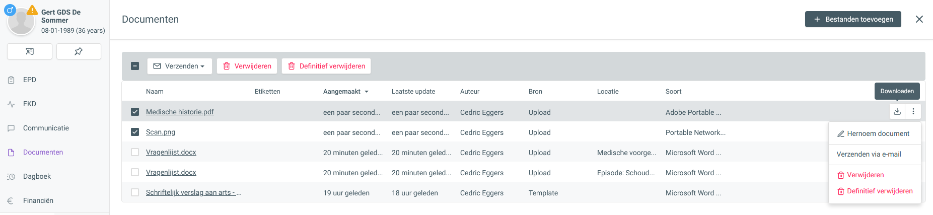Expand the Verzenden dropdown
The image size is (933, 215).
[x=180, y=66]
